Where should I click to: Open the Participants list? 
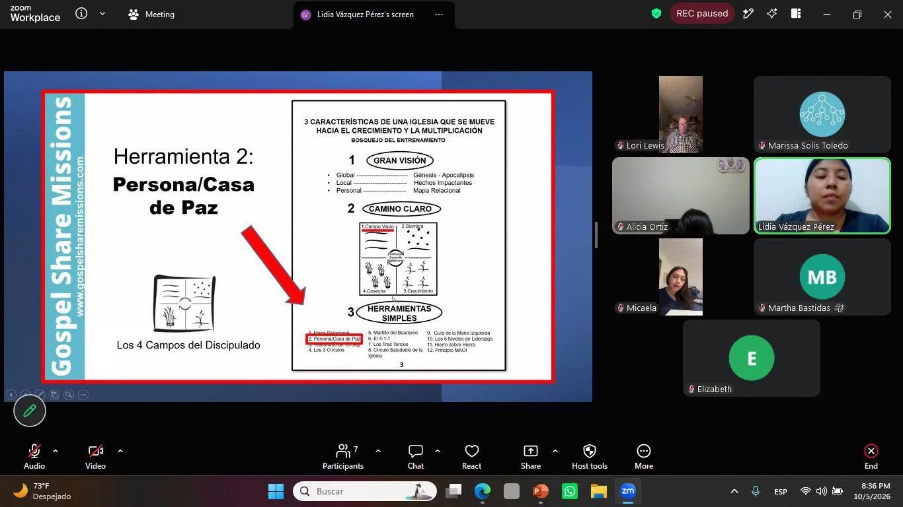tap(343, 452)
